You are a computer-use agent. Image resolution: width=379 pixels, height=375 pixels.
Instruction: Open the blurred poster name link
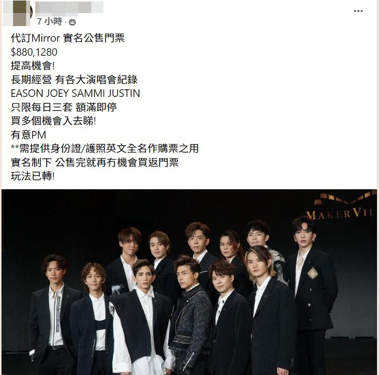pyautogui.click(x=69, y=7)
